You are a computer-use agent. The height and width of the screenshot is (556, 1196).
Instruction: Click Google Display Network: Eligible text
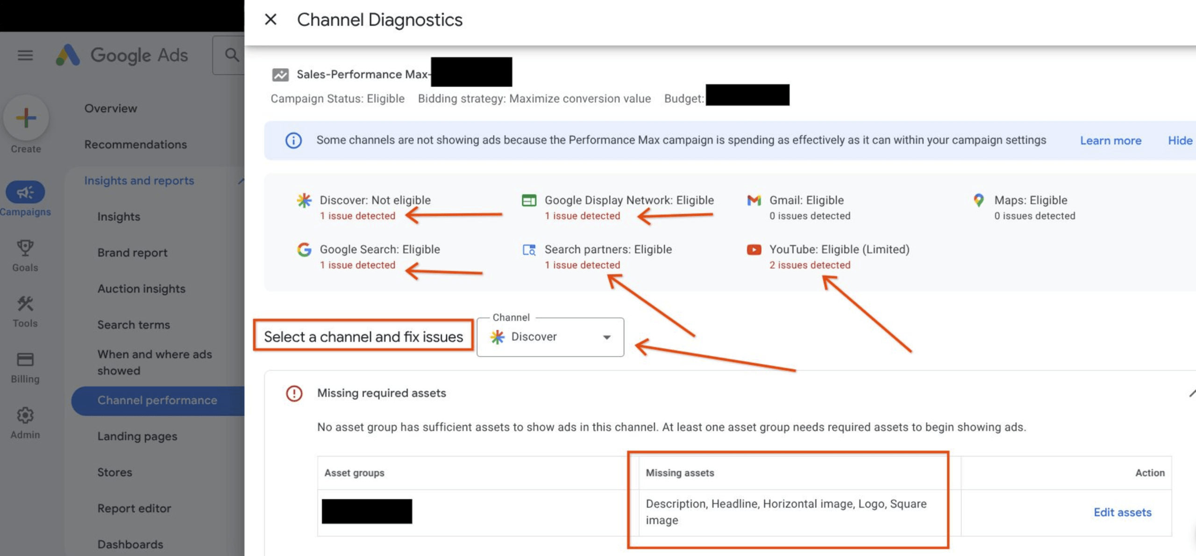(x=629, y=200)
